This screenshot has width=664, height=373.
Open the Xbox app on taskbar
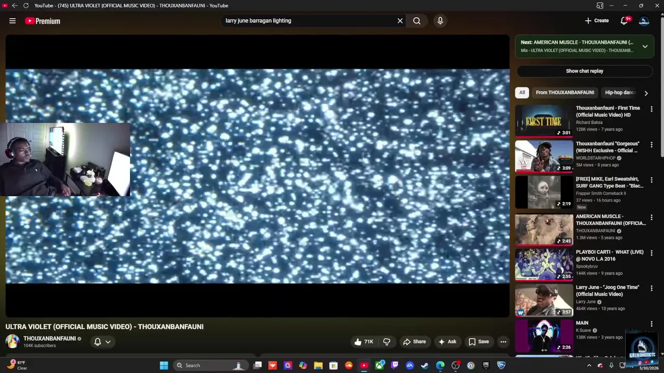[379, 365]
